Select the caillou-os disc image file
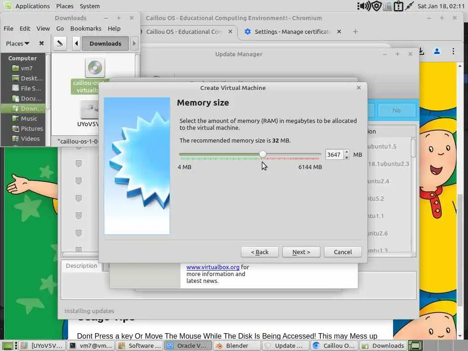 (95, 68)
